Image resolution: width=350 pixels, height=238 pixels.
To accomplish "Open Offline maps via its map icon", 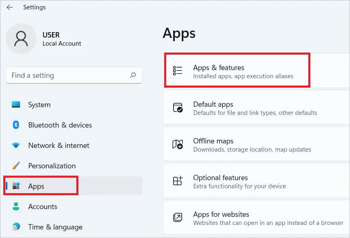I will pos(177,144).
